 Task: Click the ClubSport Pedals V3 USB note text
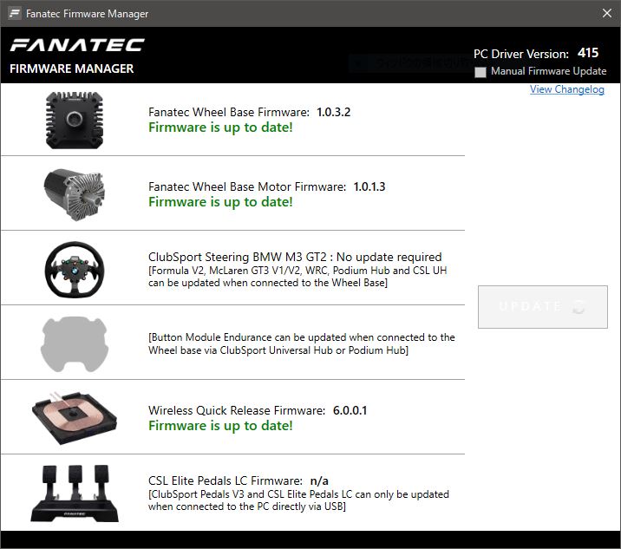(298, 500)
